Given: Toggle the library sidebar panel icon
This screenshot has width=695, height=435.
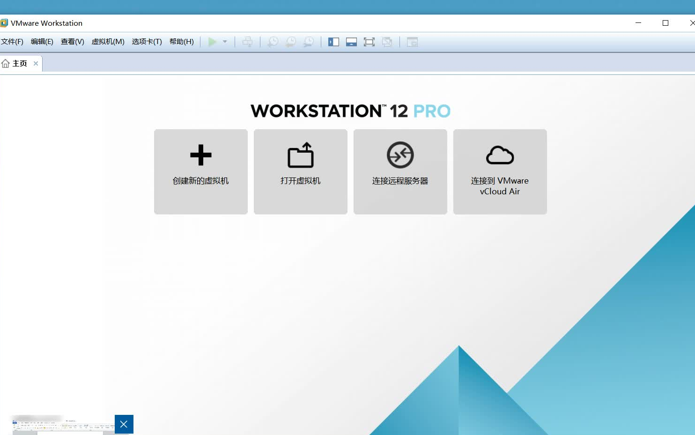Looking at the screenshot, I should tap(333, 42).
